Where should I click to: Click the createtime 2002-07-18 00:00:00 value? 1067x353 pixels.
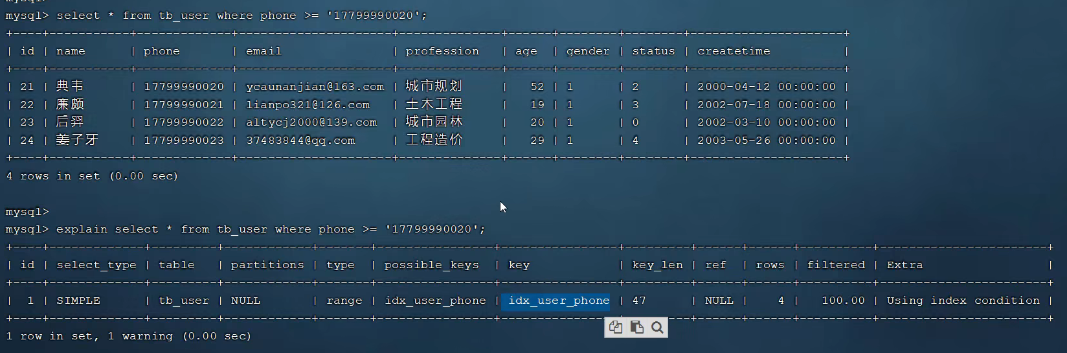(766, 105)
